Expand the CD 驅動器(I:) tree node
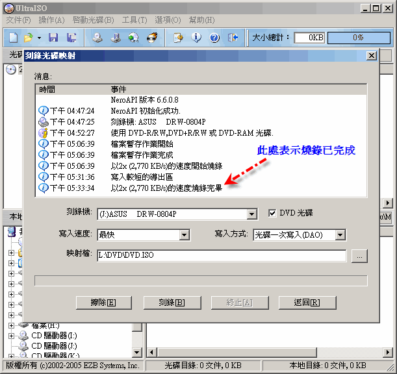This screenshot has height=374, width=397. pos(11,336)
